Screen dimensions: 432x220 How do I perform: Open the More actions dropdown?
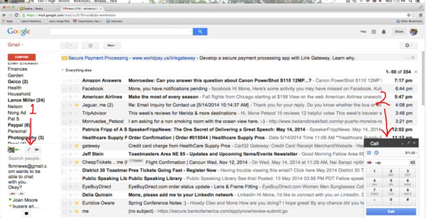point(112,46)
